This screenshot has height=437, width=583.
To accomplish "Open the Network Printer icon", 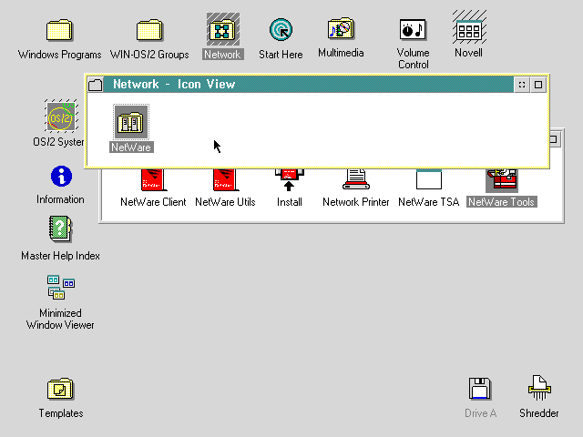I will [x=356, y=180].
